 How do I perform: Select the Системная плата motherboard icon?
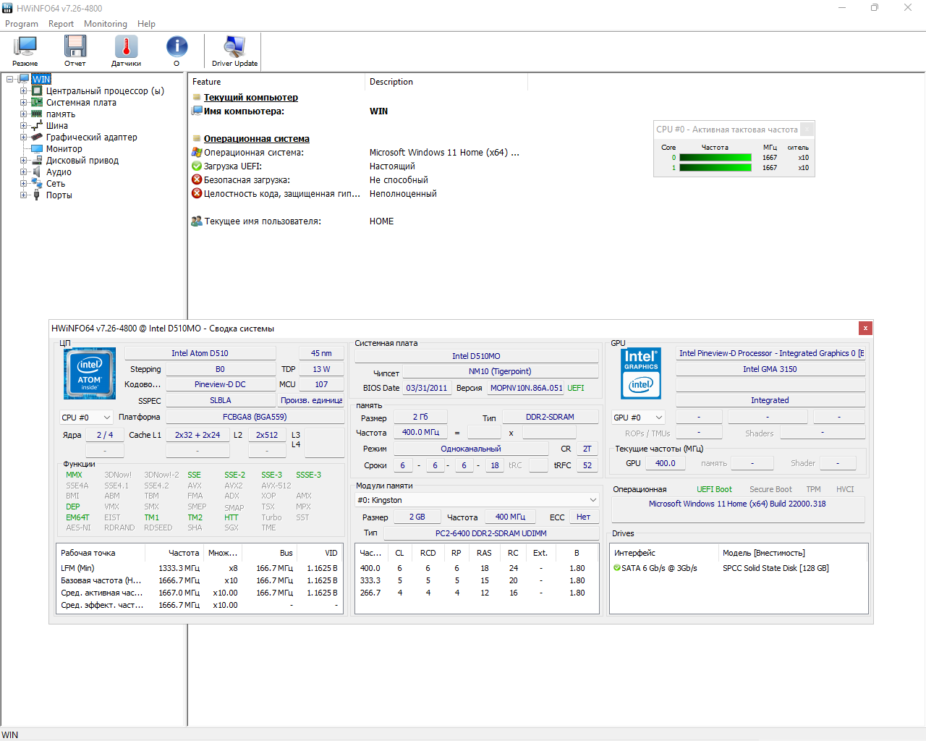click(37, 102)
